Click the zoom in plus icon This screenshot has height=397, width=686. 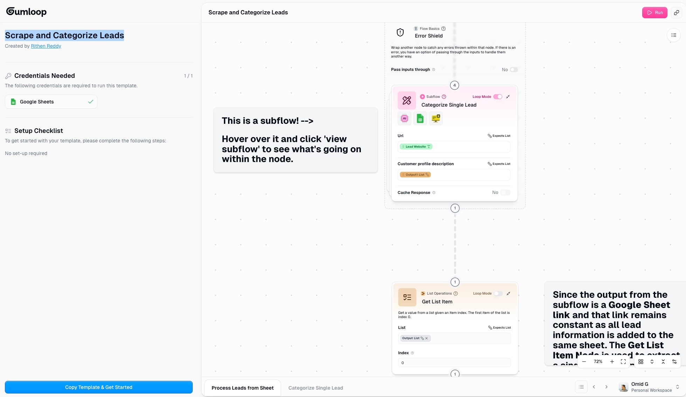[612, 362]
